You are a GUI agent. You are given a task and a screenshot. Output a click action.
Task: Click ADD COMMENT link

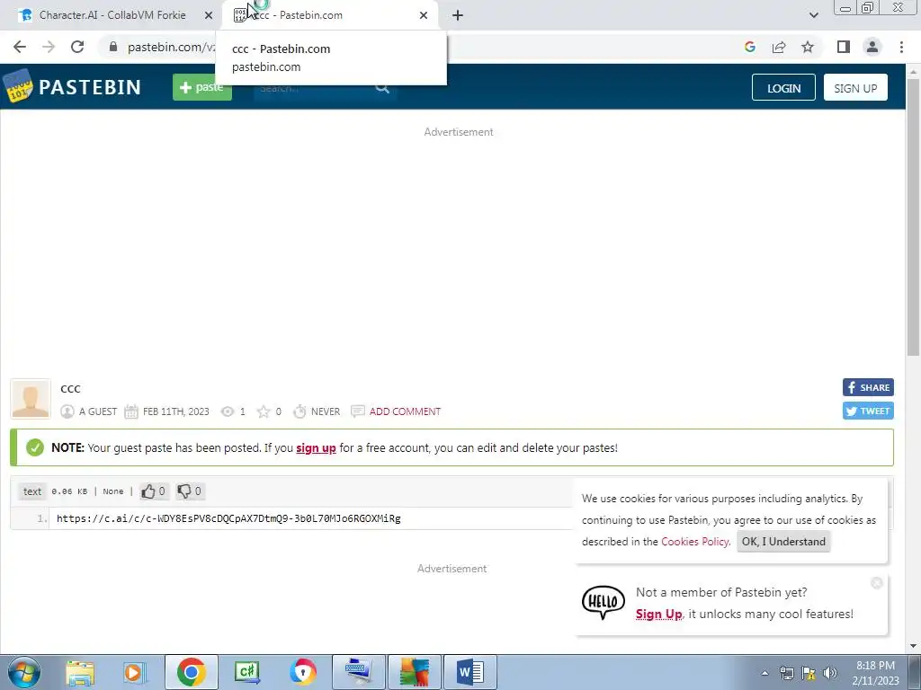pyautogui.click(x=405, y=411)
